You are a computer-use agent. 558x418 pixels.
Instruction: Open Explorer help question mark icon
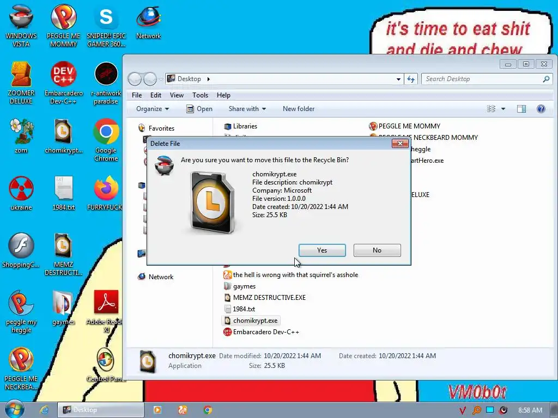click(541, 109)
